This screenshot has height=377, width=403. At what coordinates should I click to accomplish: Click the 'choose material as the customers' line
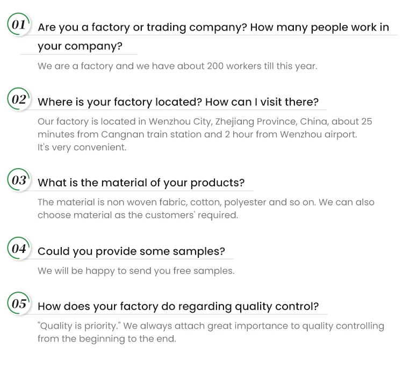tap(138, 215)
